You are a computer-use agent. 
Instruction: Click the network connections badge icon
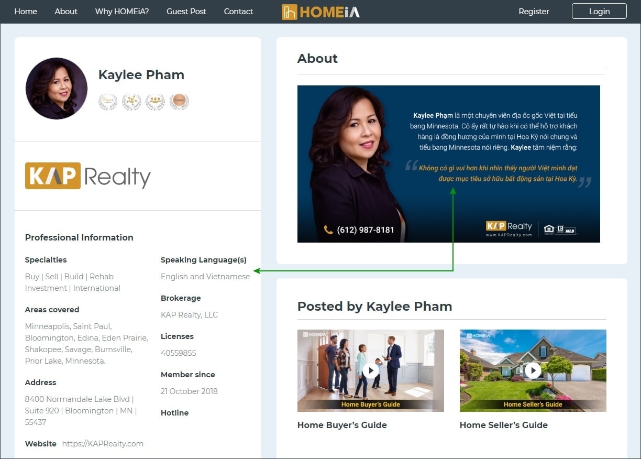tap(131, 102)
